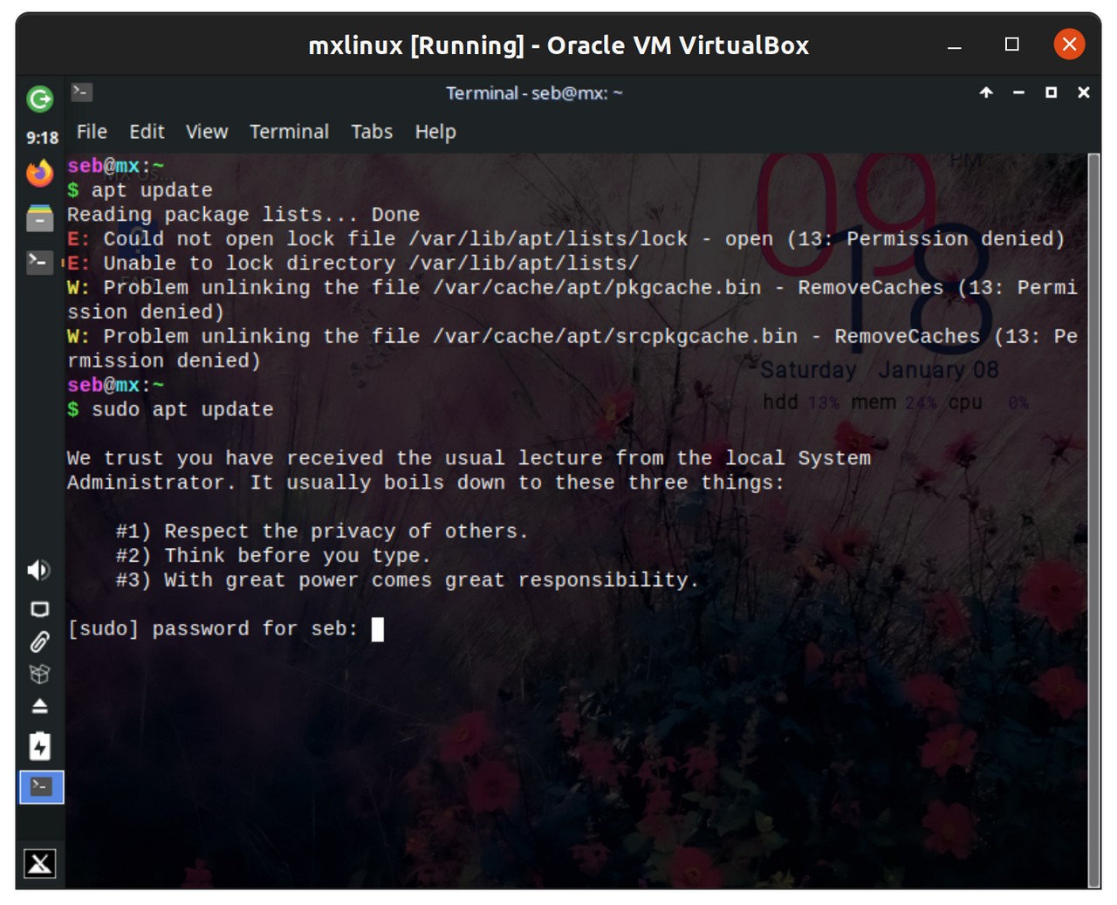Image resolution: width=1117 pixels, height=905 pixels.
Task: Click the package updater box icon
Action: 40,674
